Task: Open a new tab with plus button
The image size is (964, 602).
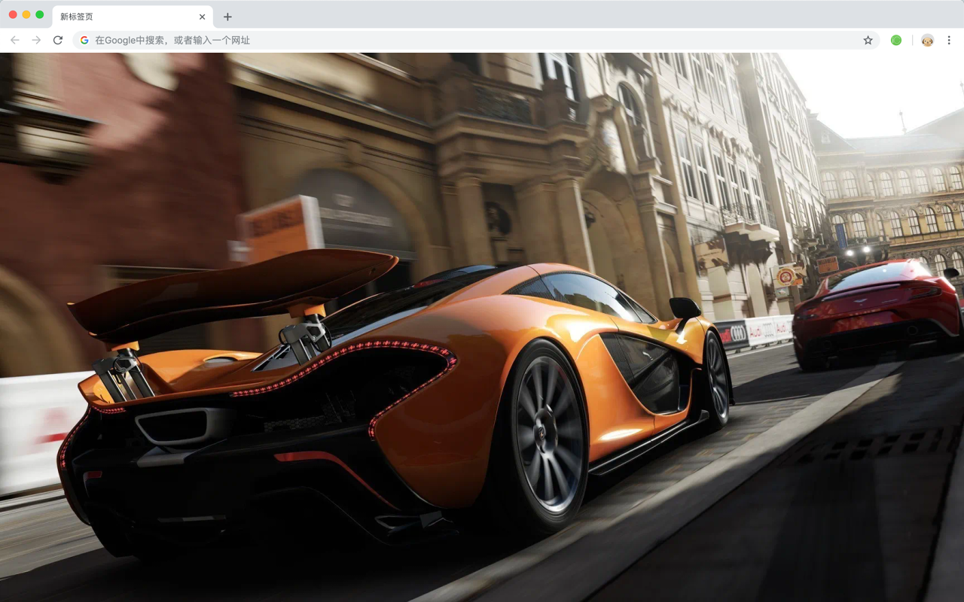Action: pos(227,17)
